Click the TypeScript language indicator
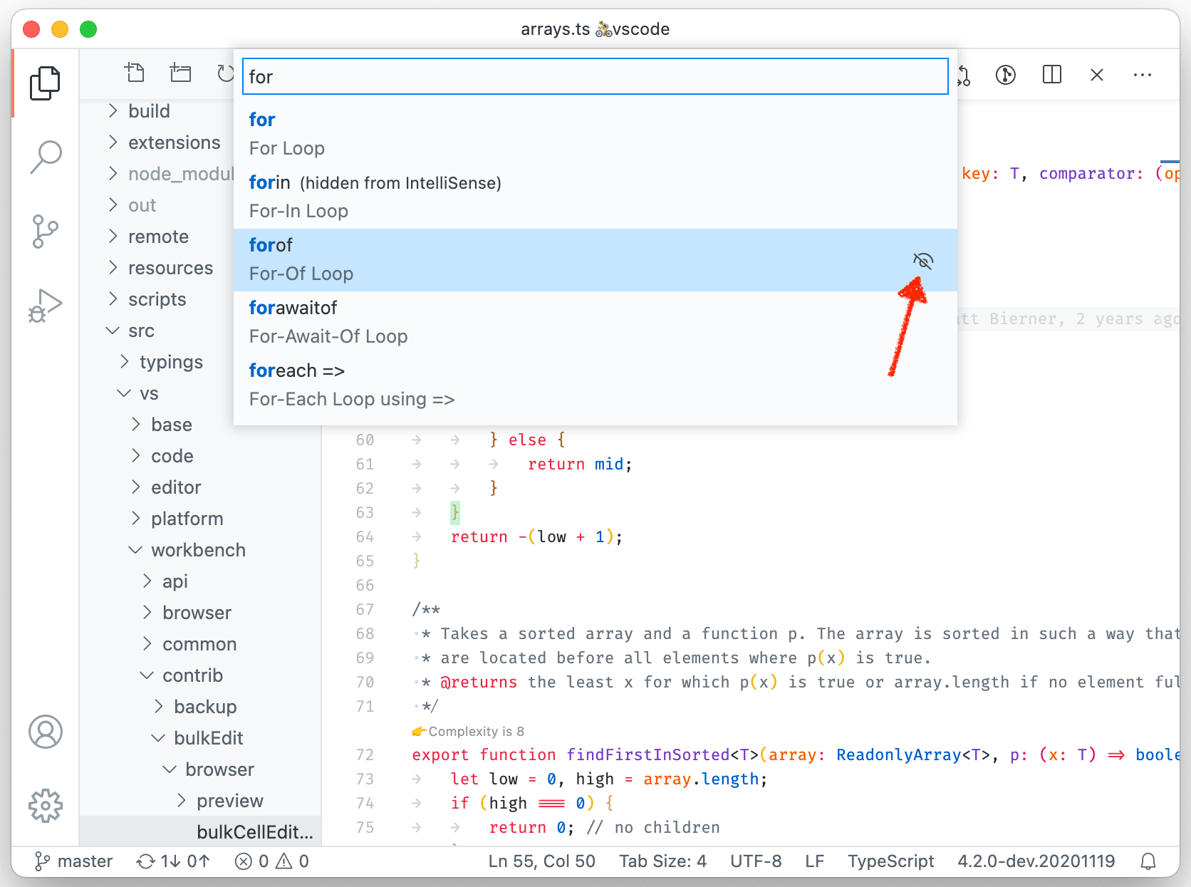The image size is (1191, 887). [890, 861]
